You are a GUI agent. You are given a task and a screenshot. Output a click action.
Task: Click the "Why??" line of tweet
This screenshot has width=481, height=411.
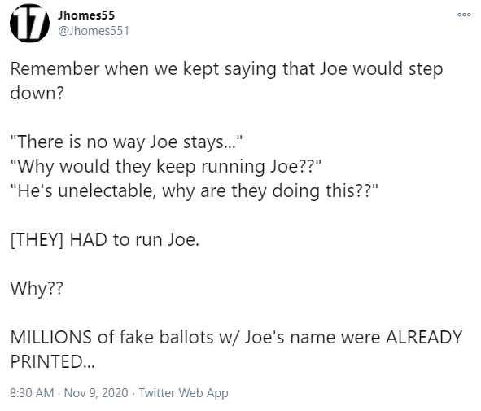tap(37, 289)
